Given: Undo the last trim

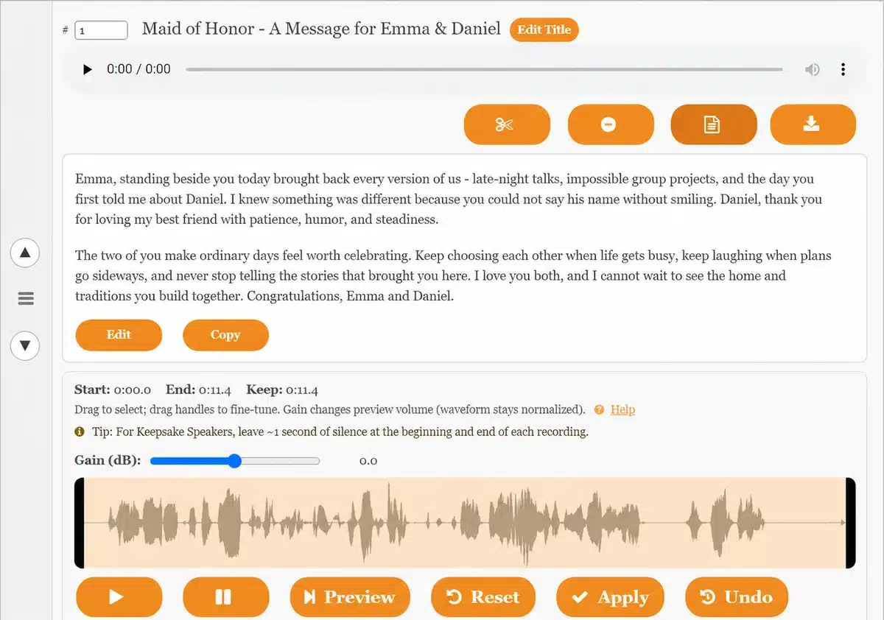Looking at the screenshot, I should [737, 597].
